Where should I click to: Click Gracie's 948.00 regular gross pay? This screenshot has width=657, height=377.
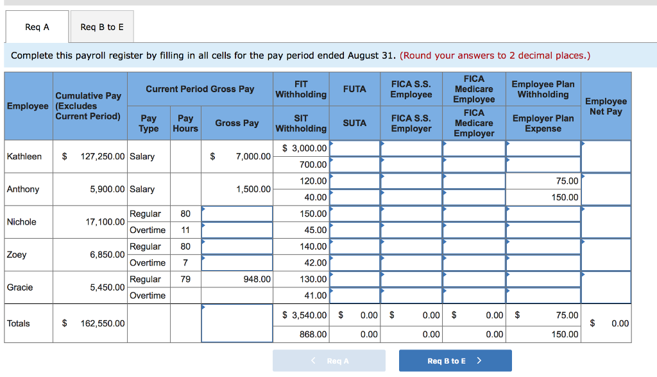[x=257, y=279]
